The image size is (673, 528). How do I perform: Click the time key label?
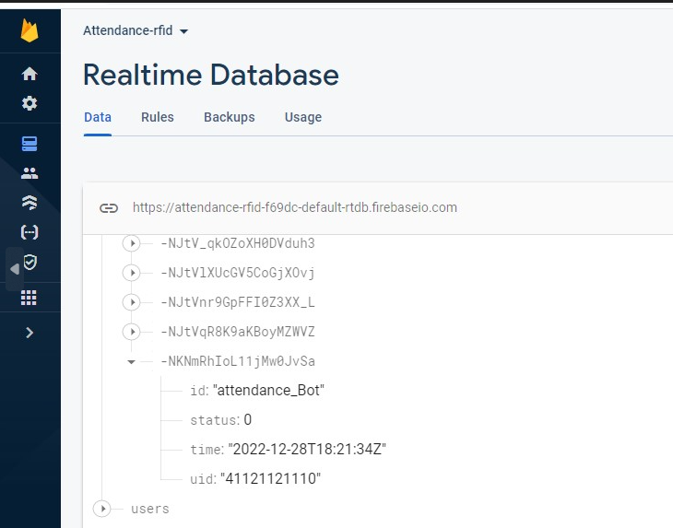(x=207, y=450)
